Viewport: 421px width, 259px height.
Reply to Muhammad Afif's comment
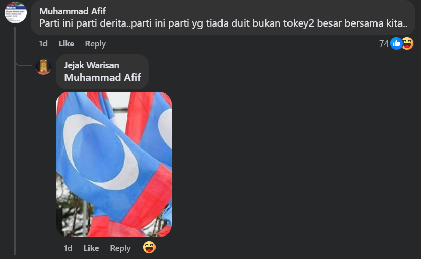pos(95,44)
